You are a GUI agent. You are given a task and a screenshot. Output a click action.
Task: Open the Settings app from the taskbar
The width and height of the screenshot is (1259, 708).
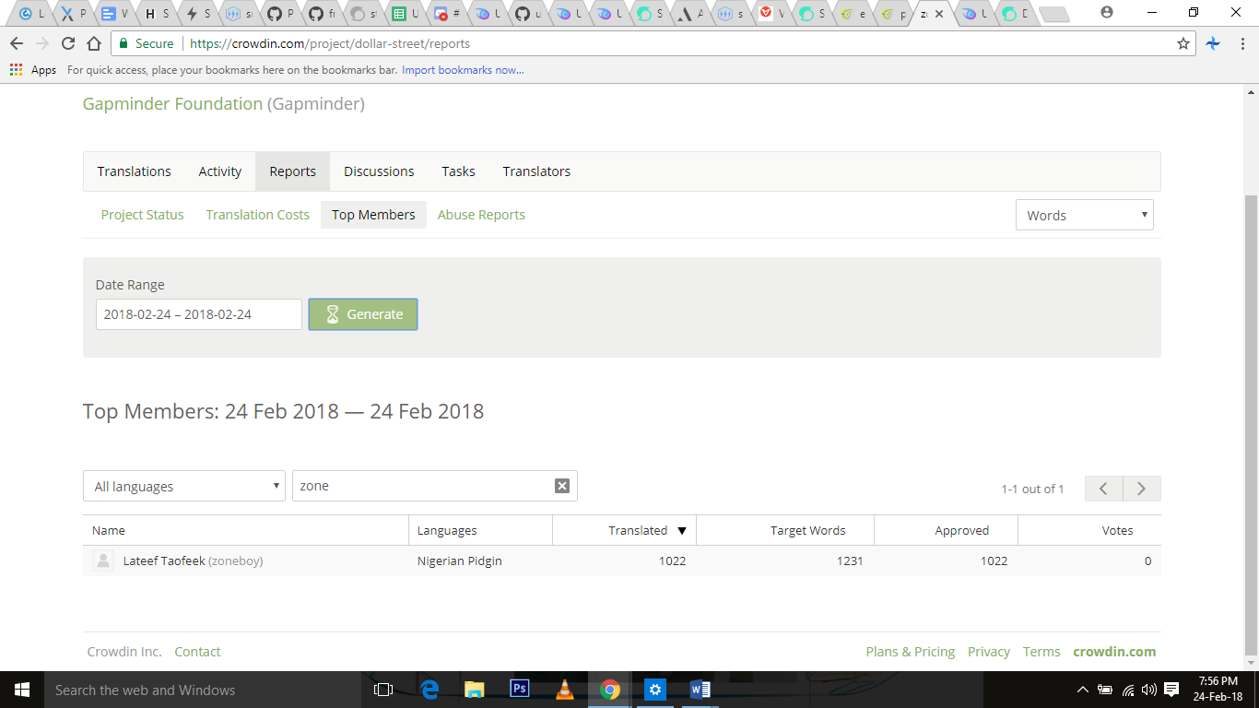pos(655,690)
